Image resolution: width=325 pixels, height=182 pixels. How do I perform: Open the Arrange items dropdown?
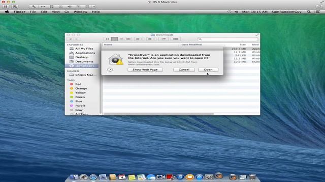click(139, 39)
